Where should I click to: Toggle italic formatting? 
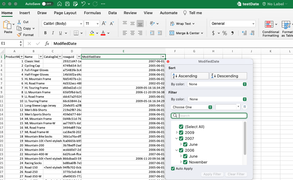[x=53, y=33]
